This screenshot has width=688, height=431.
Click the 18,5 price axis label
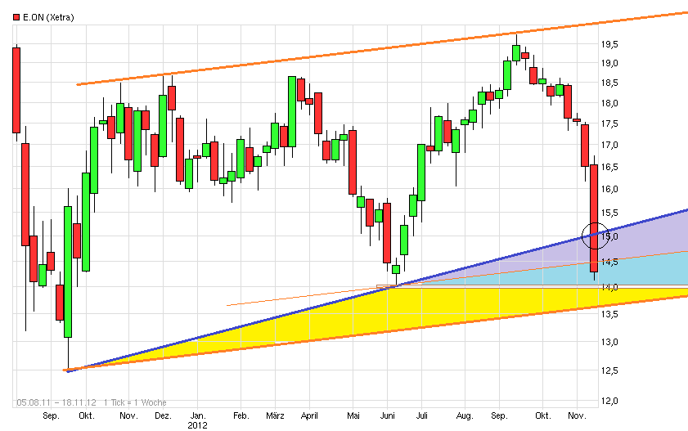click(609, 83)
